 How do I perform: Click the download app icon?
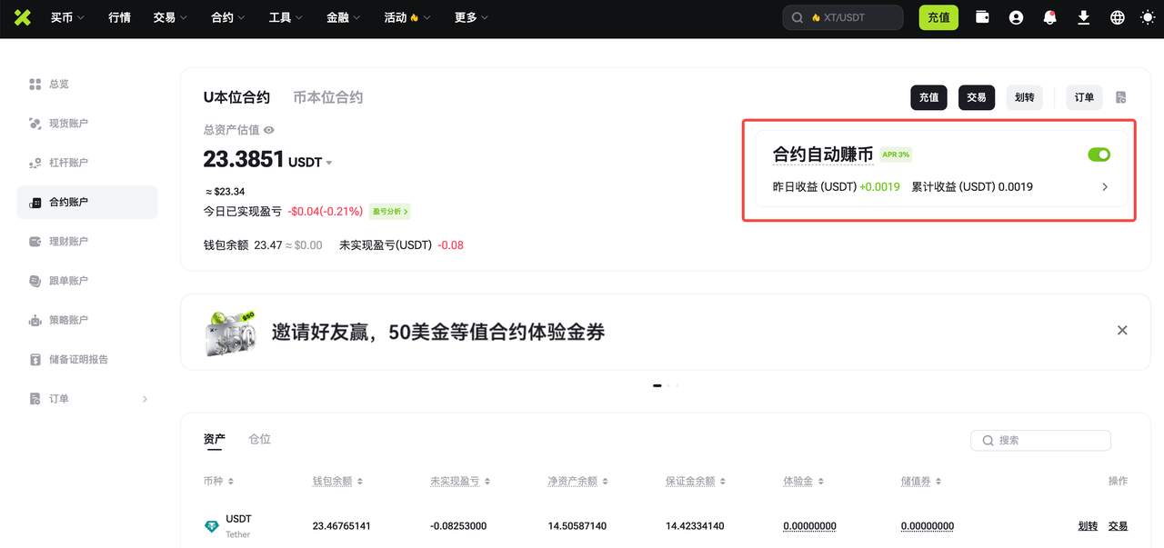[x=1083, y=17]
